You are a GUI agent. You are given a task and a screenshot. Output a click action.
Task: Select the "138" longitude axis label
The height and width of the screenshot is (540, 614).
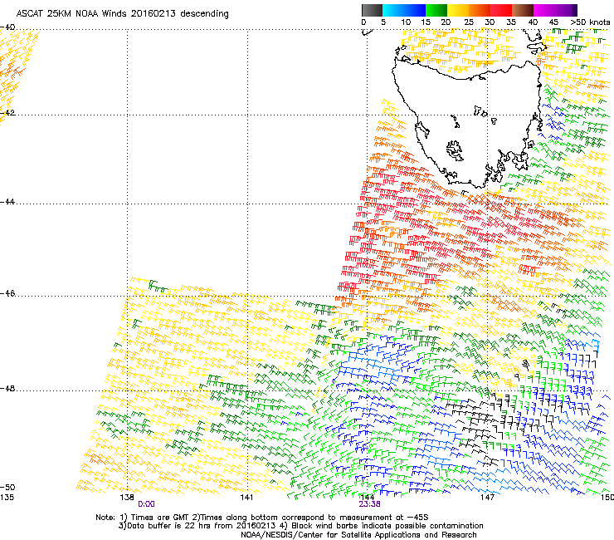[x=127, y=498]
